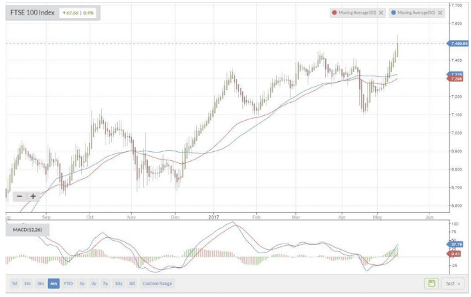Click the FTSE 100 Index title label
Viewport: 471px width, 297px height.
[33, 12]
